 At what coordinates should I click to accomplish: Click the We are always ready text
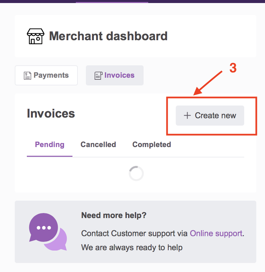pyautogui.click(x=132, y=248)
